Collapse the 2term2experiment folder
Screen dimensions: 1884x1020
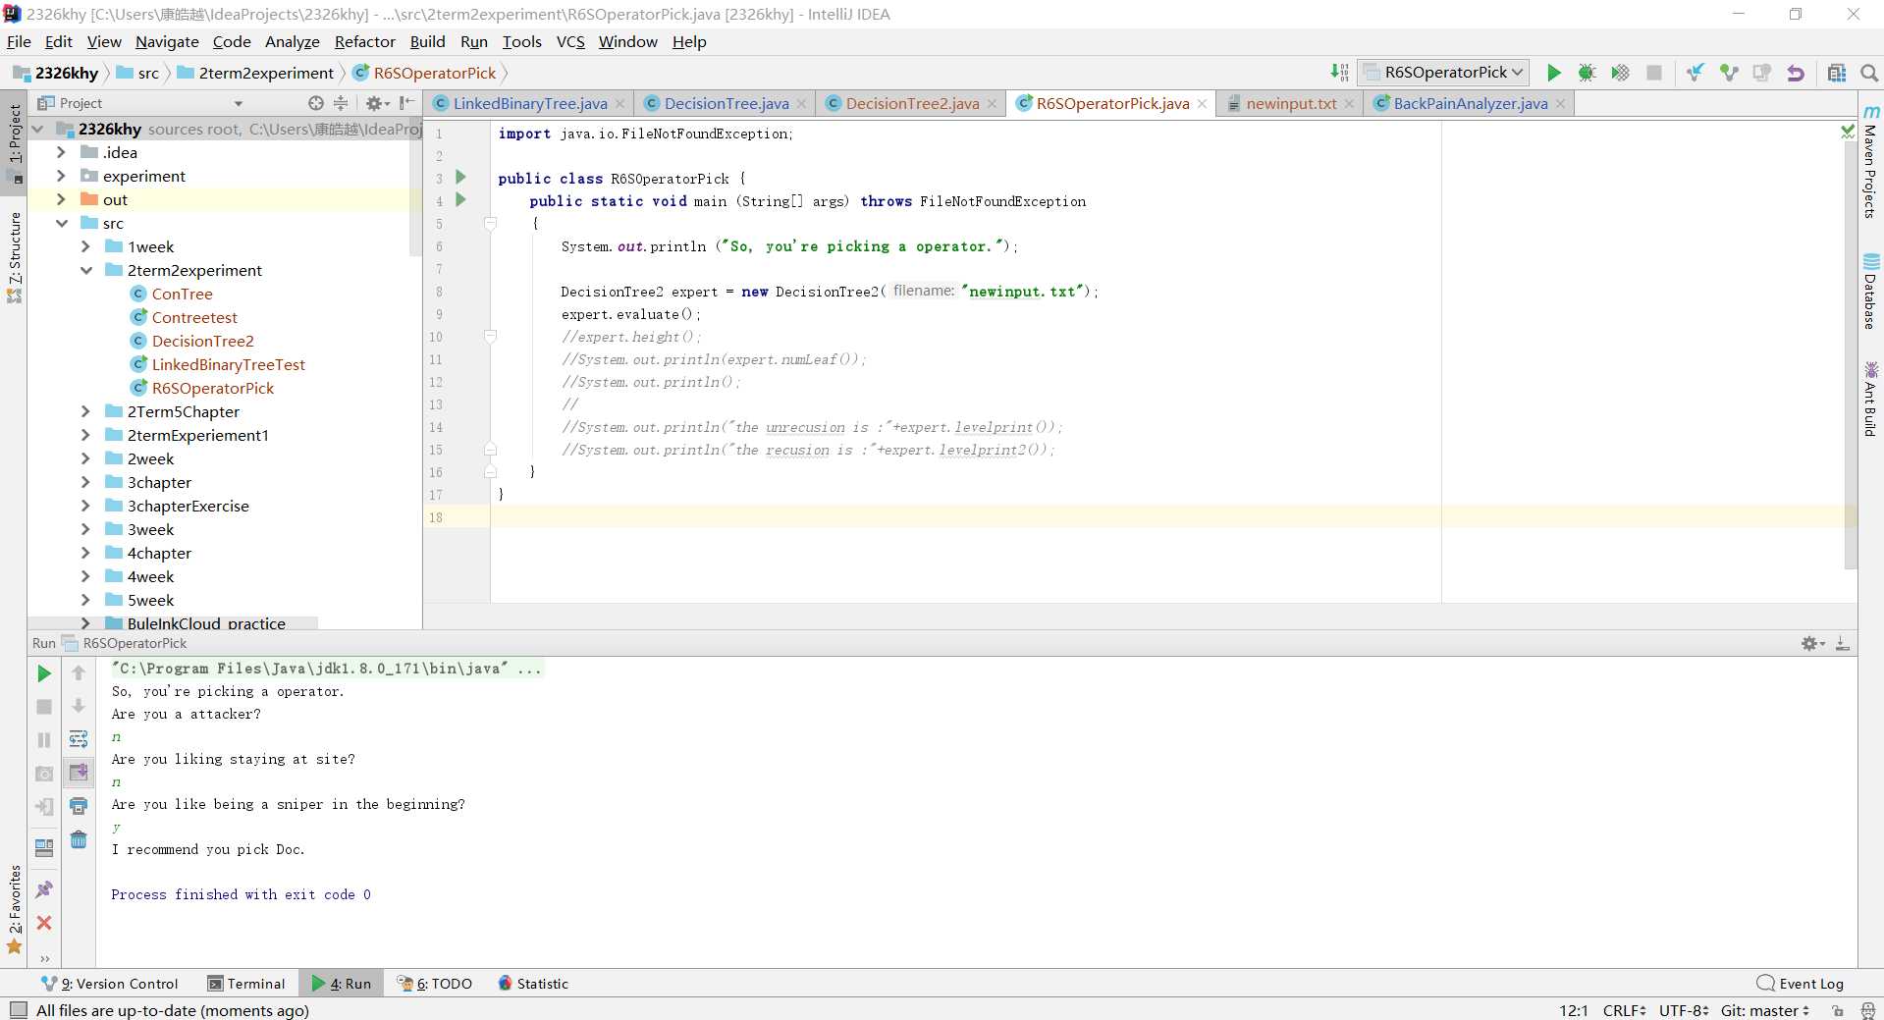(x=85, y=270)
